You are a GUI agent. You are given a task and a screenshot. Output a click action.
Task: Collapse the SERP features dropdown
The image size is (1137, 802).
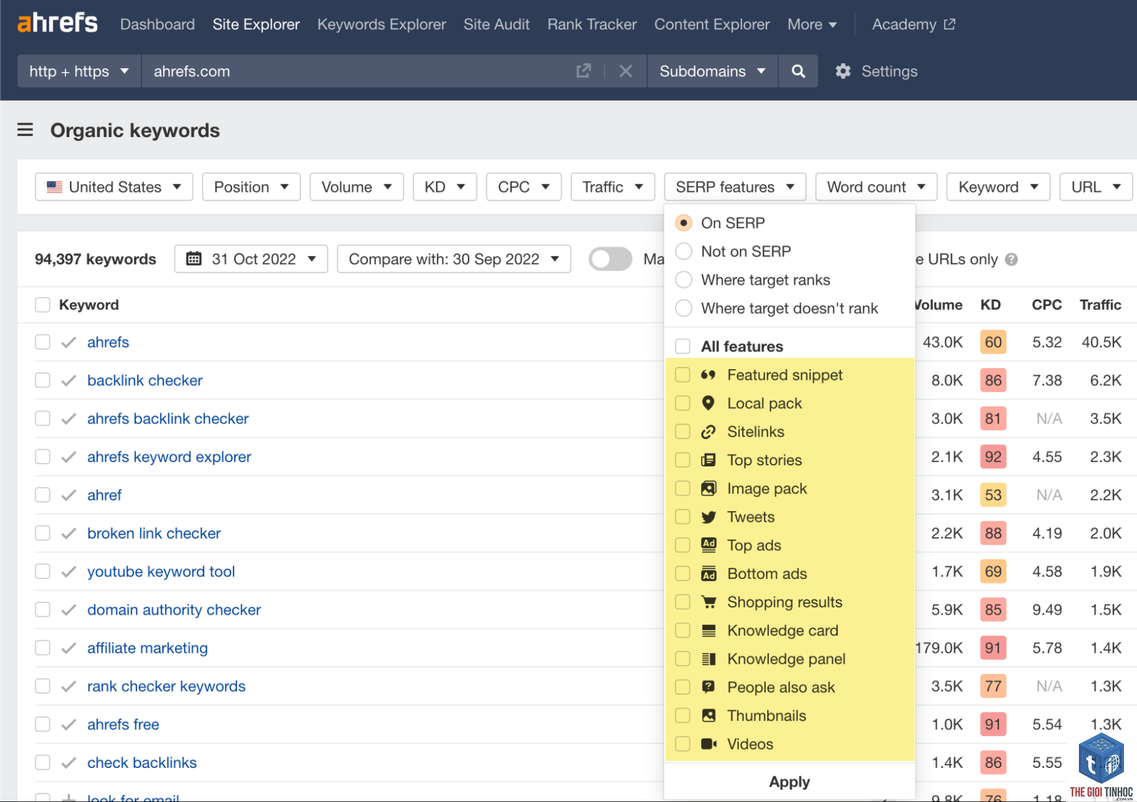(x=735, y=187)
